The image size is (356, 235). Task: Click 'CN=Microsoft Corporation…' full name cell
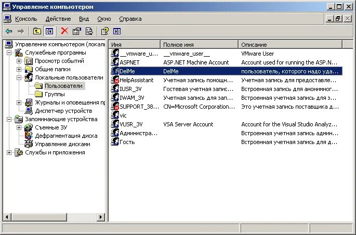[199, 107]
